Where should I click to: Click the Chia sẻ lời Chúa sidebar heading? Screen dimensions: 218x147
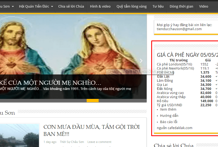[x=174, y=145]
